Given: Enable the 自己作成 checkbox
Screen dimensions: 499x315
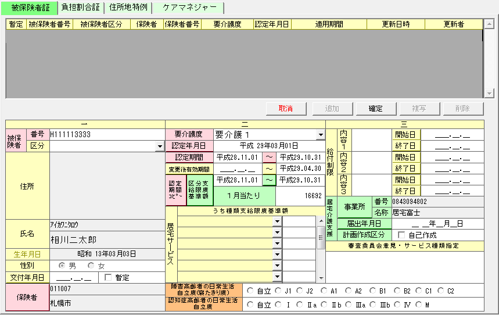Looking at the screenshot, I should pyautogui.click(x=401, y=235).
